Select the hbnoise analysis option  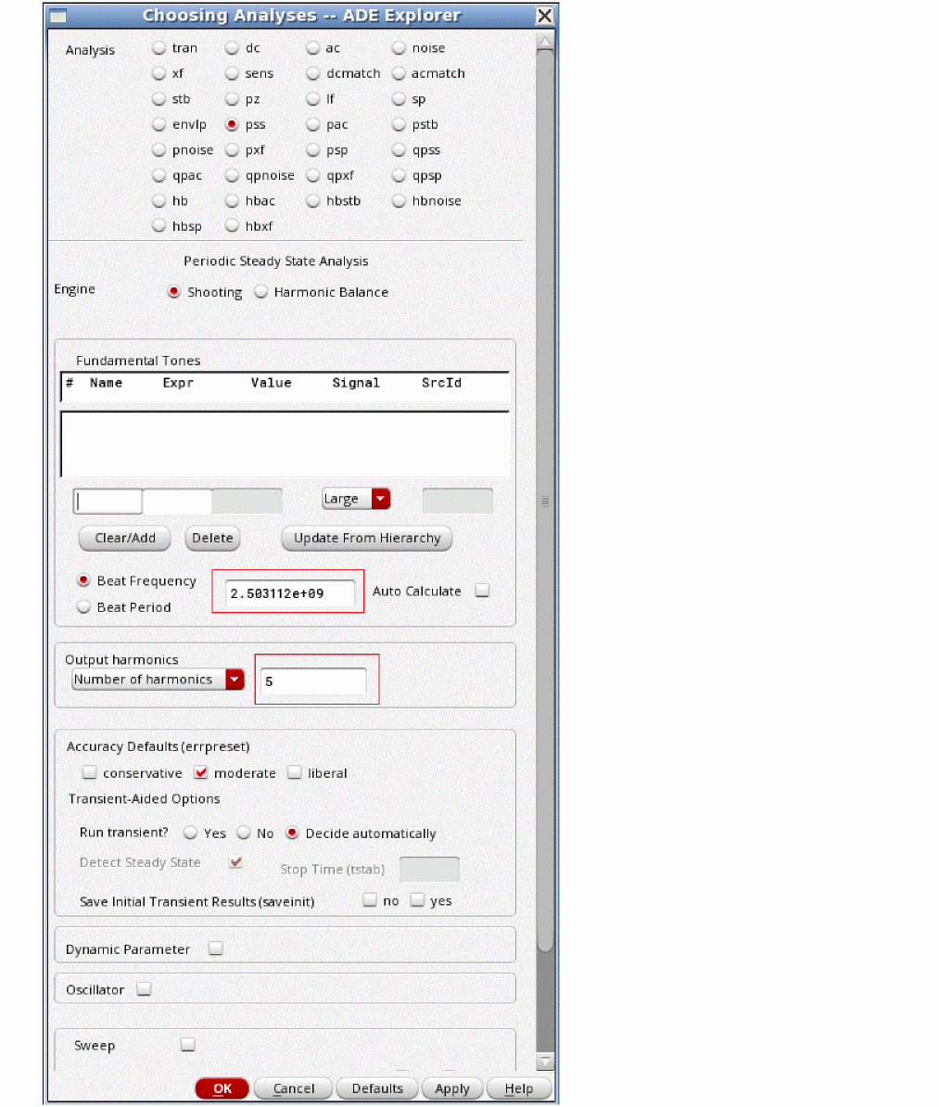[x=400, y=201]
